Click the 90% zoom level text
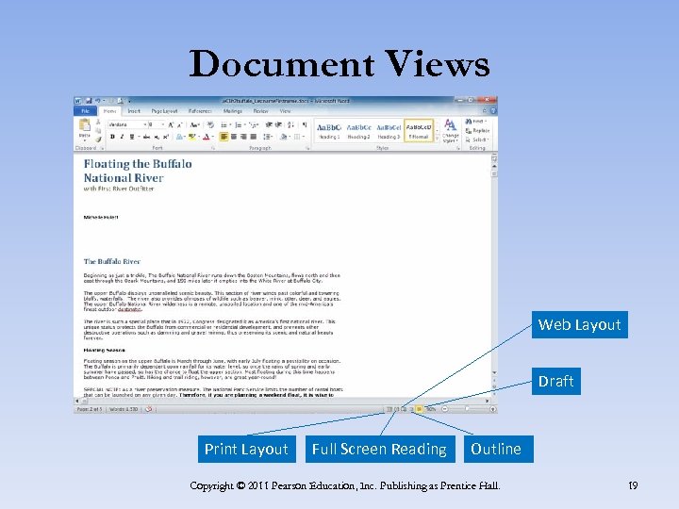Screen dimensions: 679x509 [x=431, y=409]
